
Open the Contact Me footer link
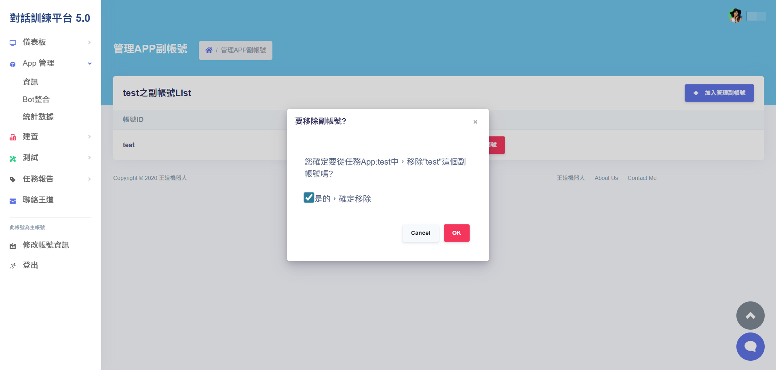642,178
